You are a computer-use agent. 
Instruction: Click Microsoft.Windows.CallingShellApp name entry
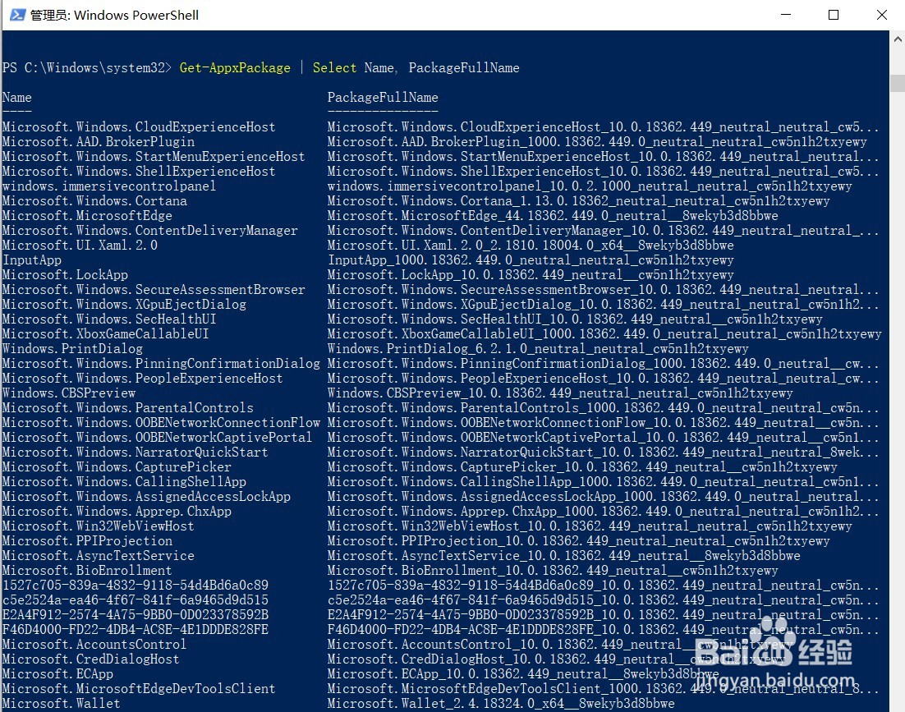(124, 482)
